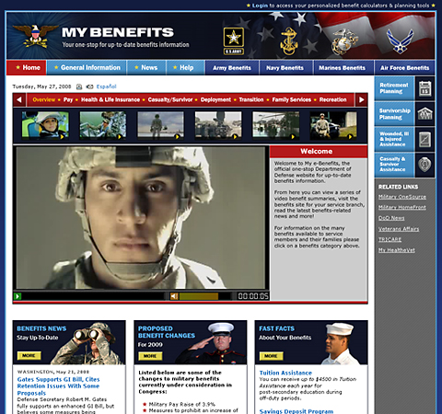Select Pay in the category bar
This screenshot has width=442, height=414.
68,99
